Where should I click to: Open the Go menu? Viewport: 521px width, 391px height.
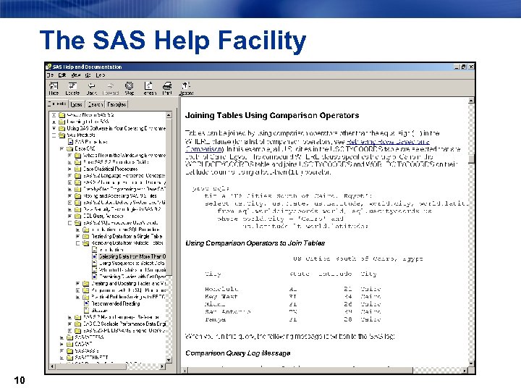point(88,75)
